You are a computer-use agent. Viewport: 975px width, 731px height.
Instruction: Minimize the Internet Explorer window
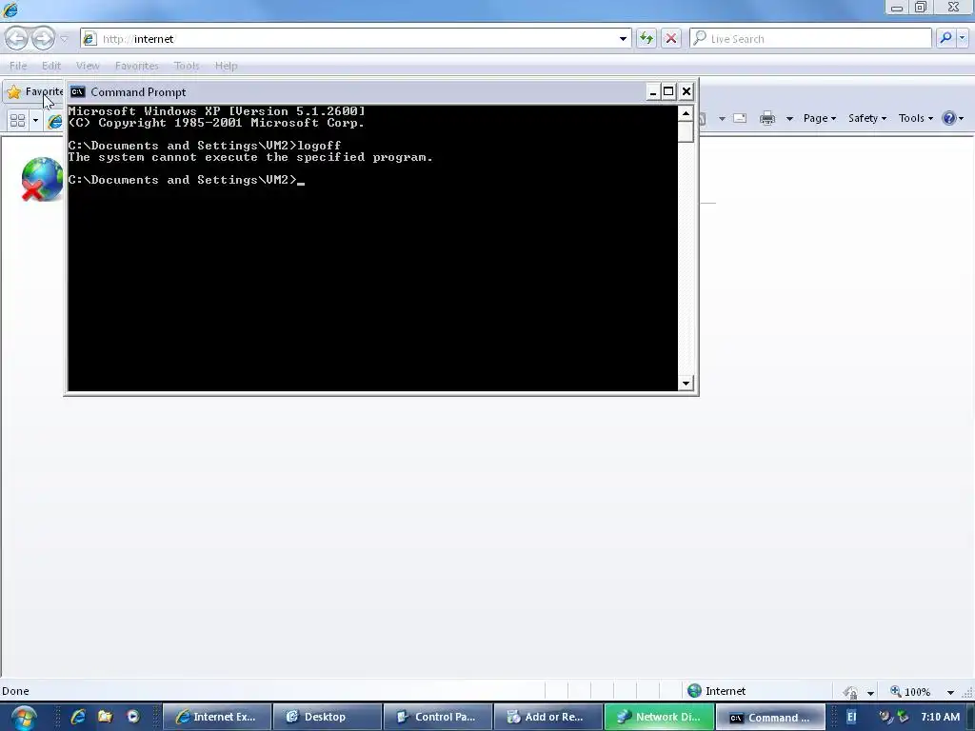click(x=897, y=8)
